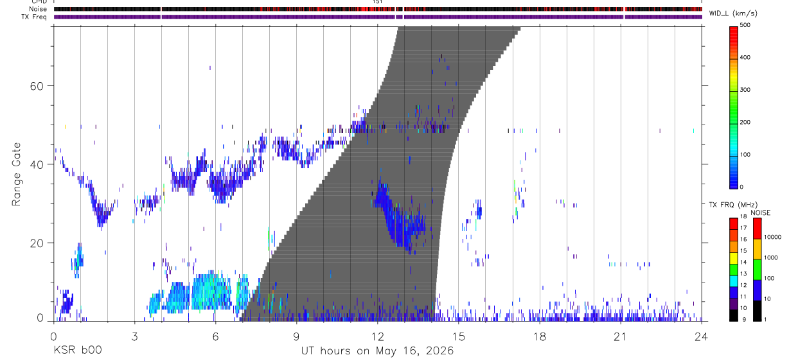Click the 18 hour tick on the UT axis

click(x=540, y=336)
